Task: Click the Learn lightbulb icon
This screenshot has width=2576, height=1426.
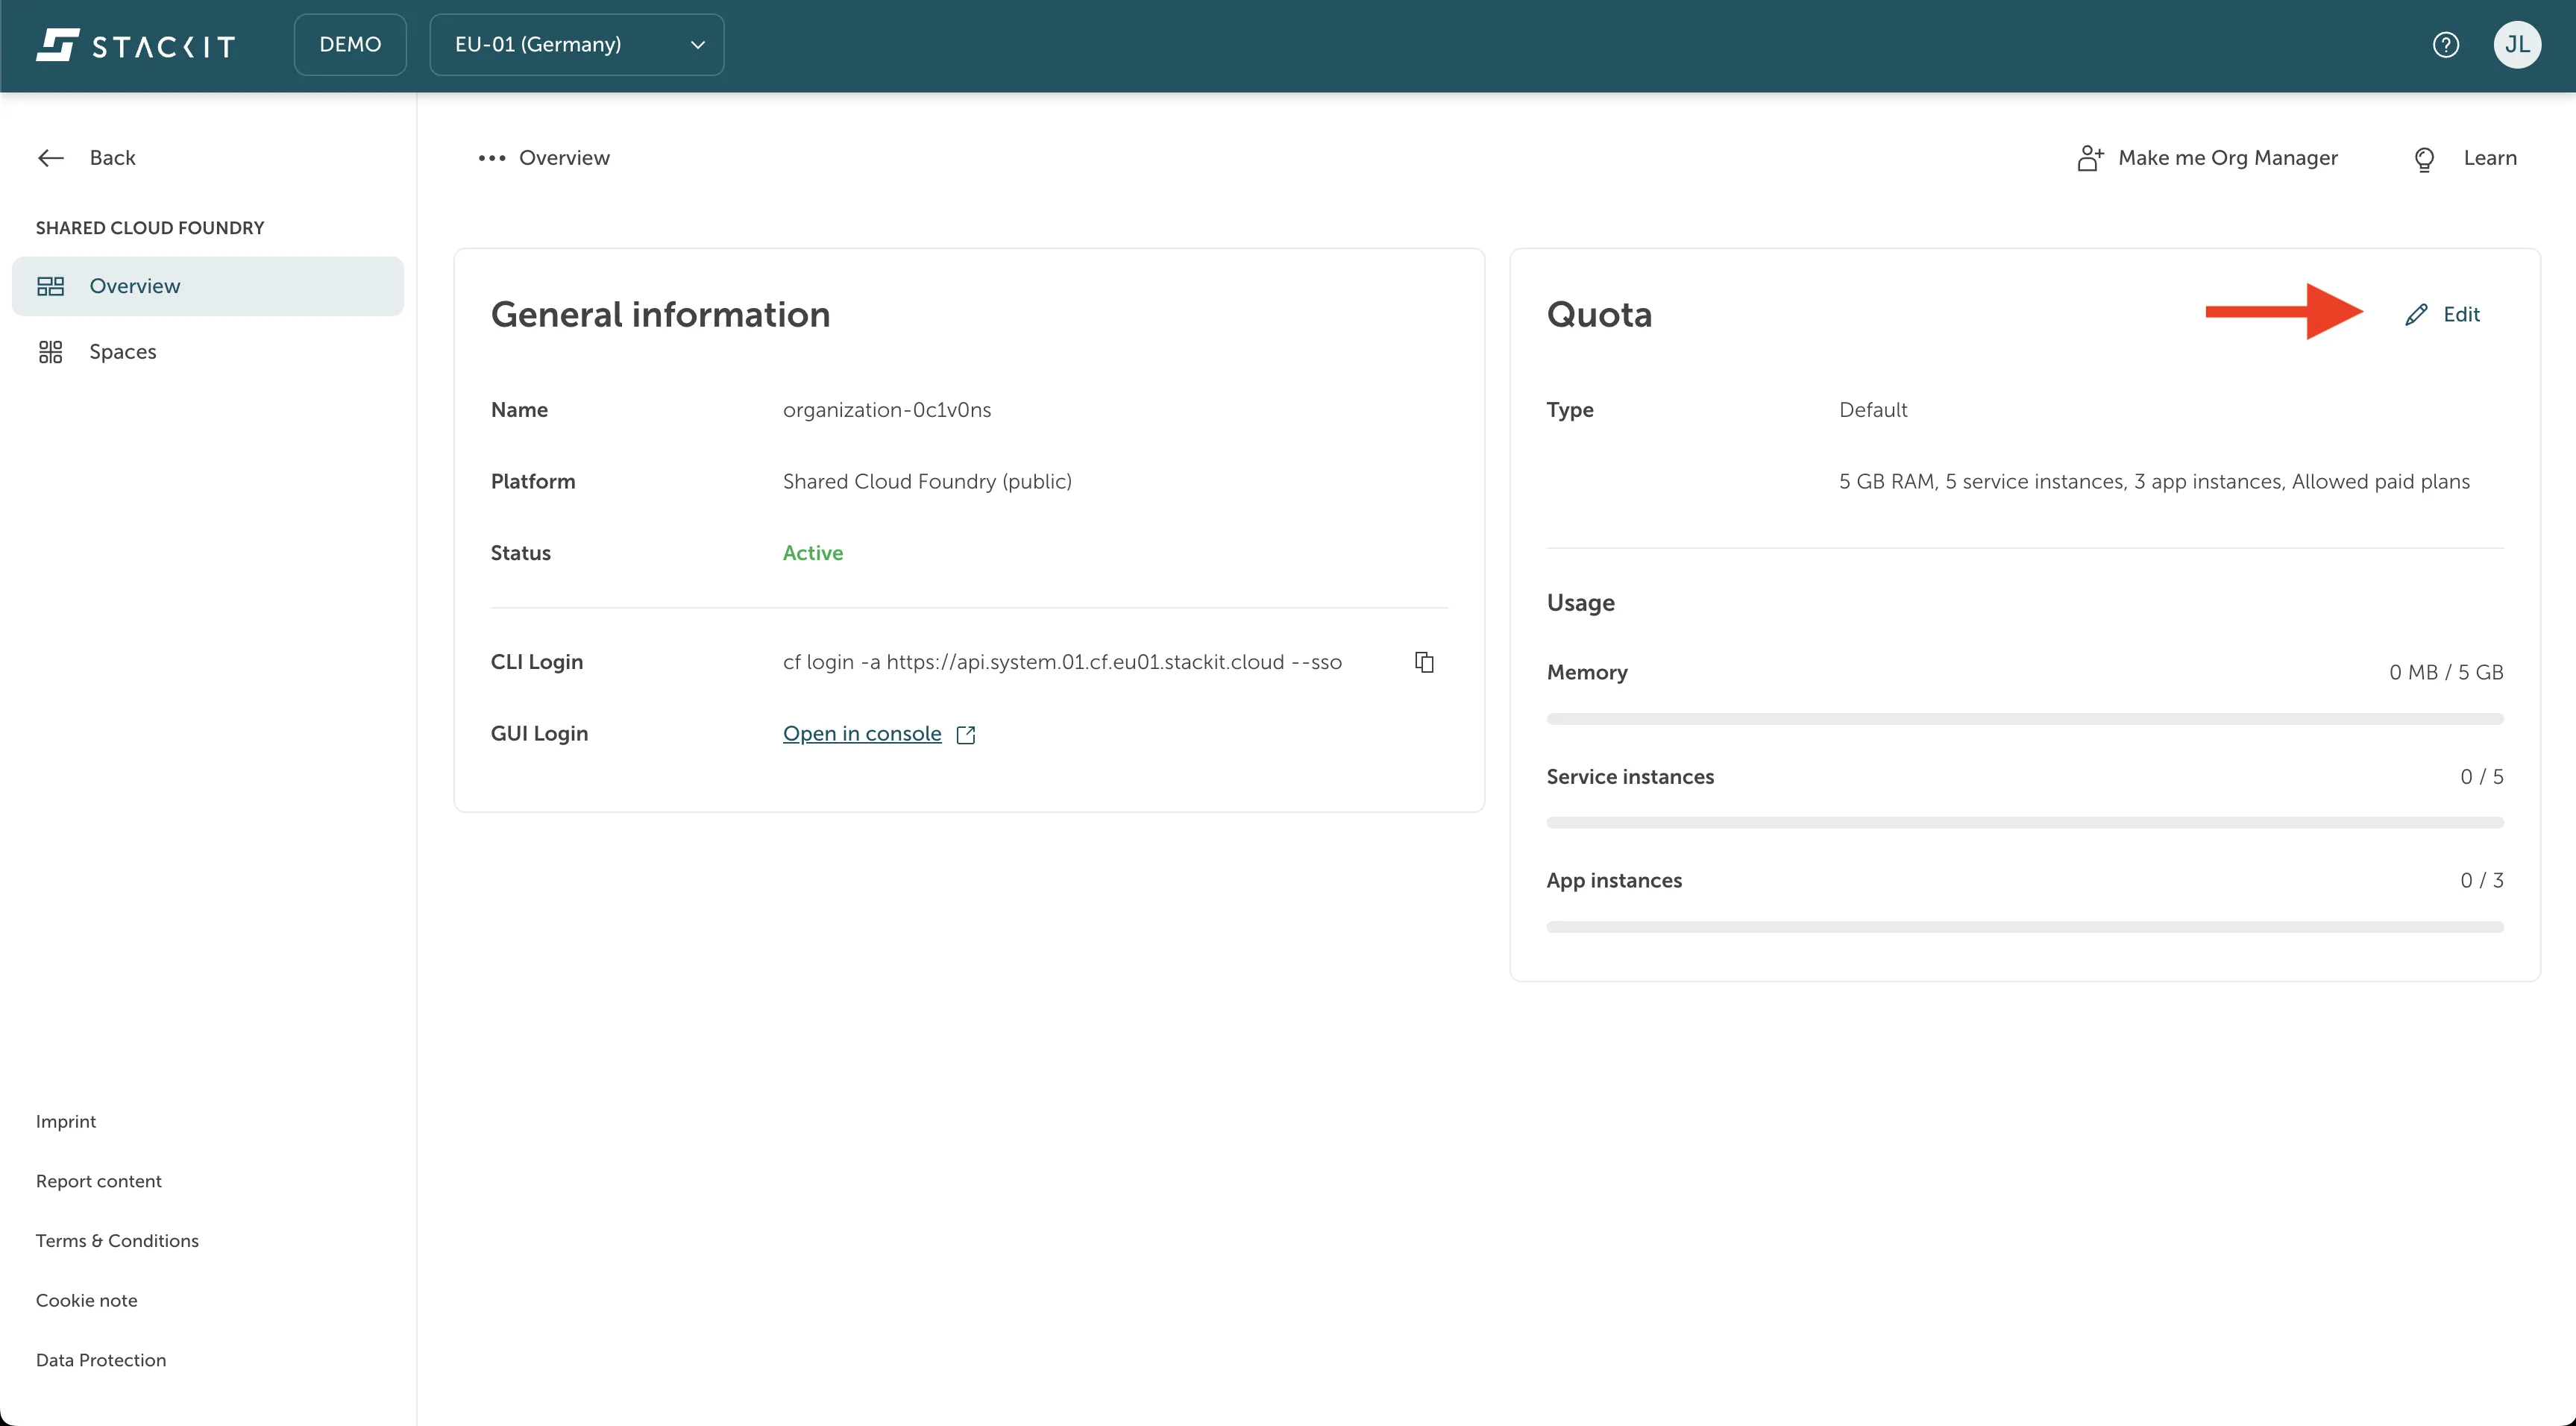Action: (2424, 159)
